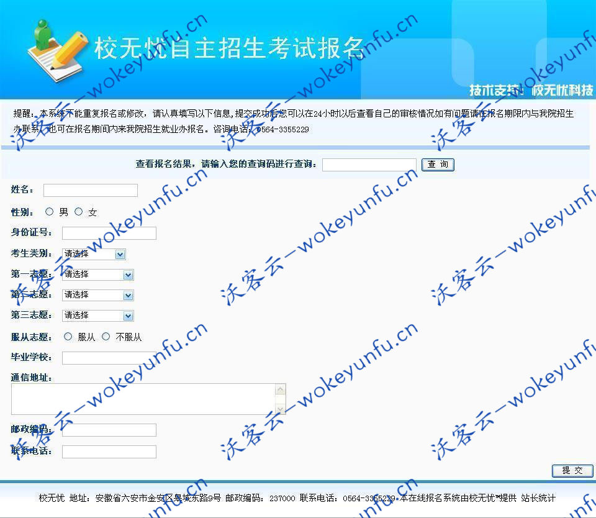Image resolution: width=596 pixels, height=518 pixels.
Task: Focus the 毕业学校 input field
Action: (x=109, y=358)
